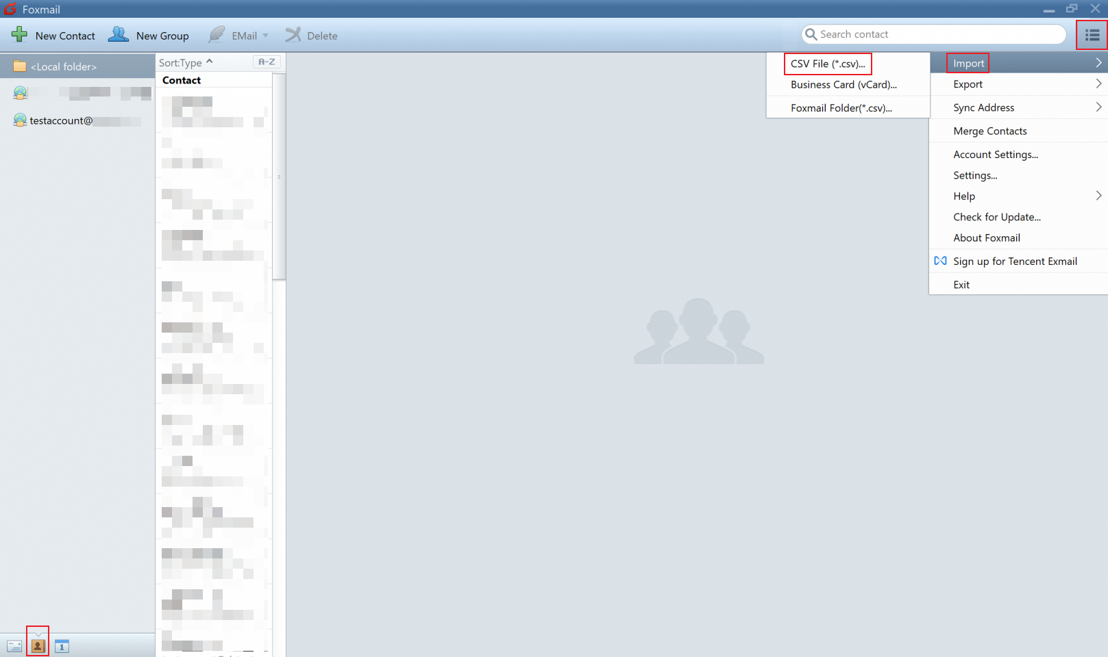This screenshot has height=657, width=1108.
Task: Select CSV File import option
Action: 828,64
